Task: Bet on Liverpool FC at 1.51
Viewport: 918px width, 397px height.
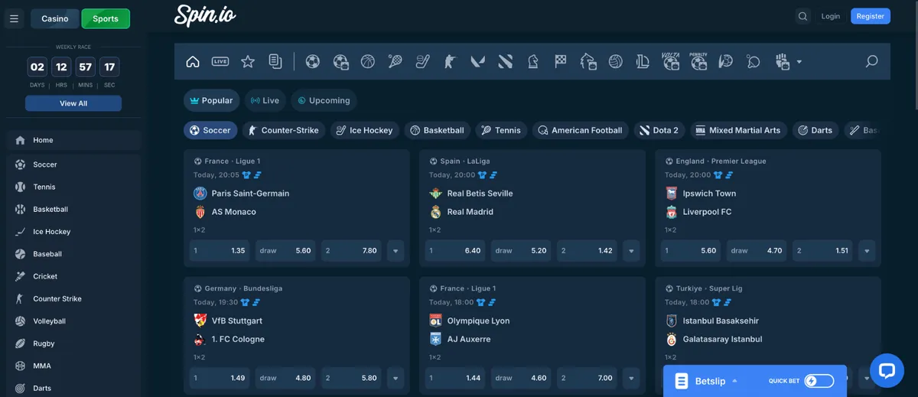Action: (x=822, y=250)
